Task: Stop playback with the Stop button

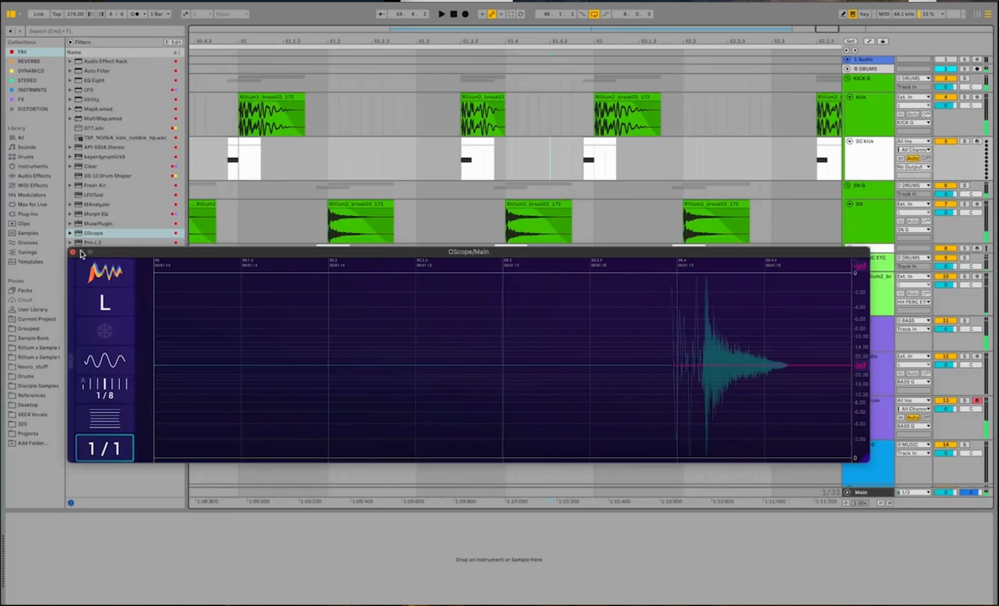Action: coord(454,14)
